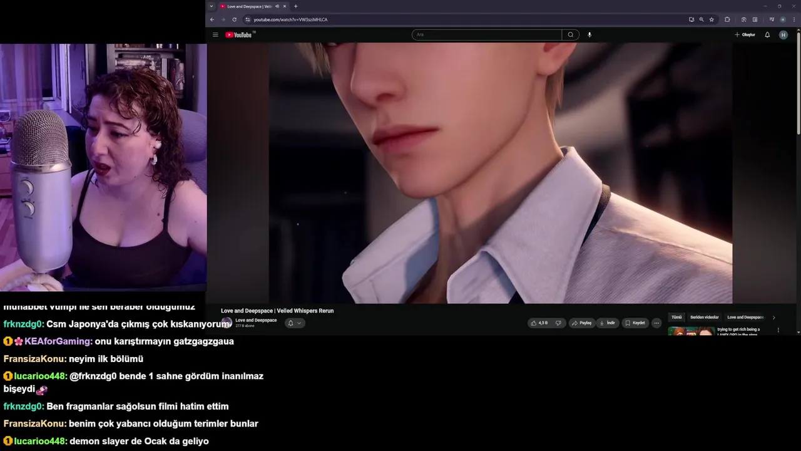Click FransizaKonu on 'neyim ilk bölümü' message
The height and width of the screenshot is (451, 801).
[35, 359]
